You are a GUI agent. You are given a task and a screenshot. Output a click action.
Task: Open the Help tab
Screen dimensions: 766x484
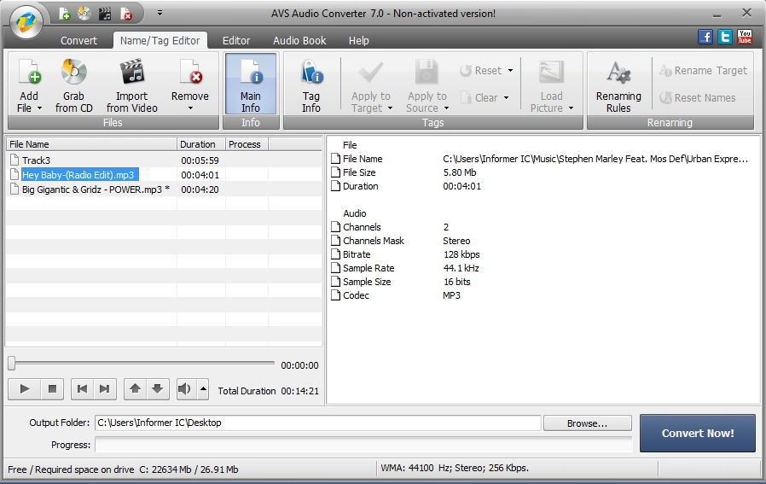[358, 41]
